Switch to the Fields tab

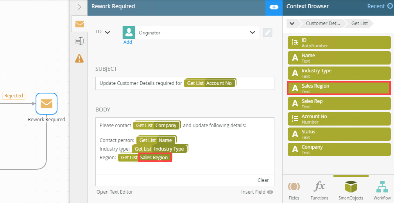(294, 190)
